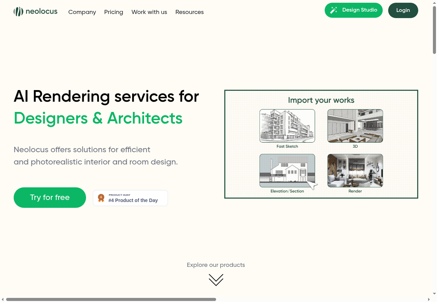
Task: Open the Design Studio button
Action: coord(353,10)
